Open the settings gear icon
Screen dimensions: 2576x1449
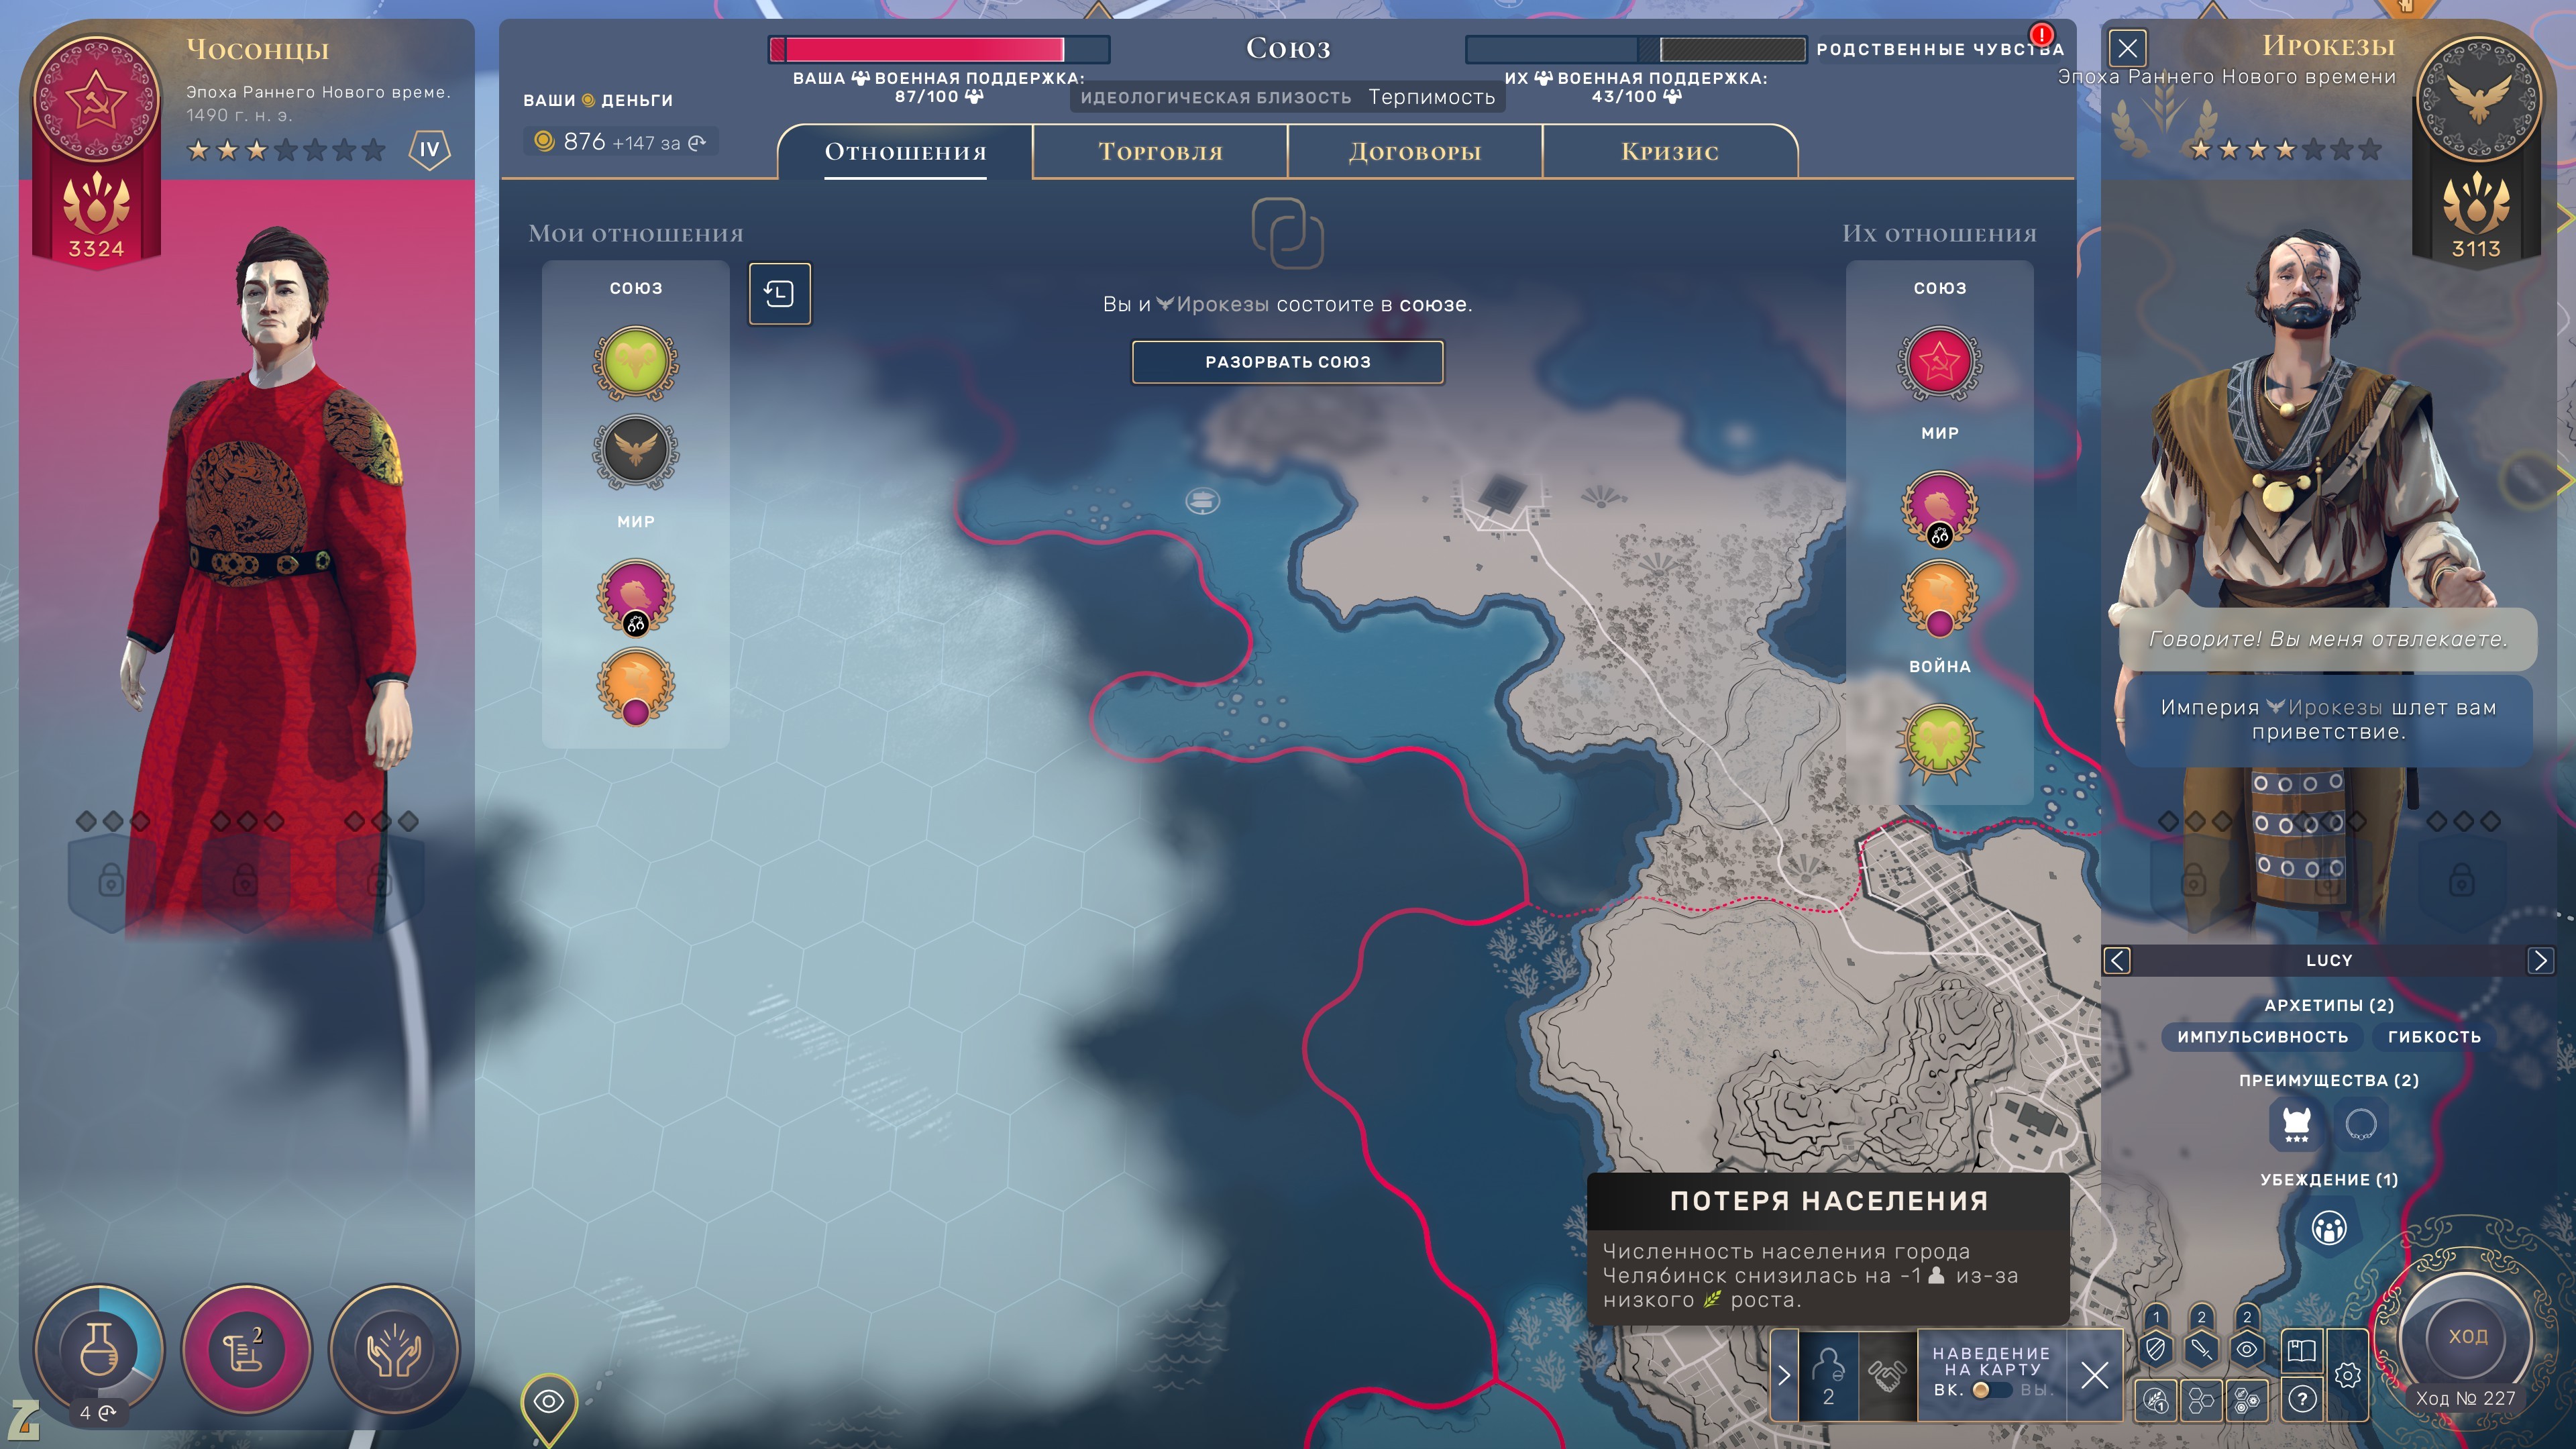(2347, 1375)
